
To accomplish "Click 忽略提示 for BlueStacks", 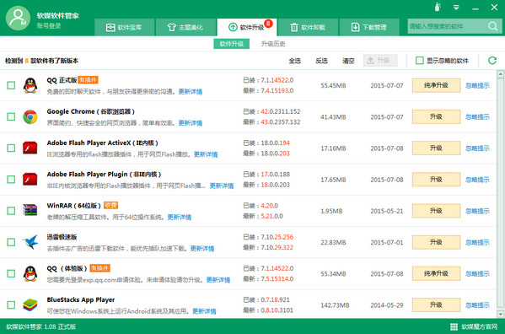I will point(477,304).
